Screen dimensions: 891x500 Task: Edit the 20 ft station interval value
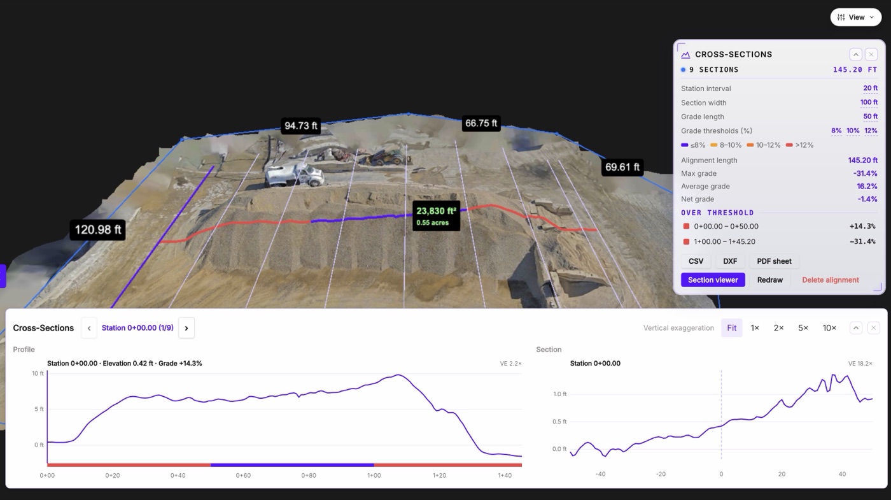tap(870, 89)
